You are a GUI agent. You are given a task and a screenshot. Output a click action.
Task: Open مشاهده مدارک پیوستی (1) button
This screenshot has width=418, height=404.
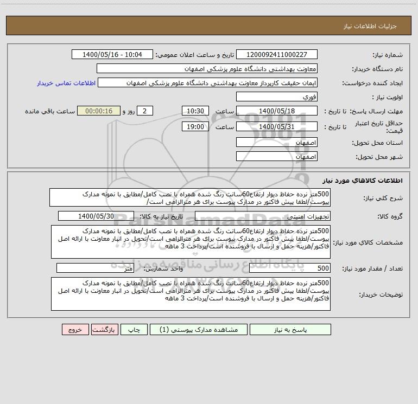pos(199,330)
